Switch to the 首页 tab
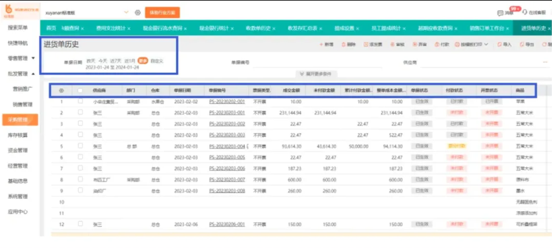Viewport: 552px width, 248px height. click(x=52, y=28)
